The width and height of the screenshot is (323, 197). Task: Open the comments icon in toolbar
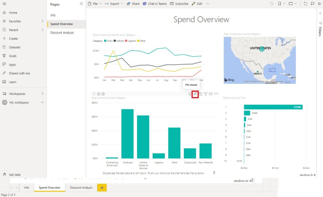(x=312, y=4)
